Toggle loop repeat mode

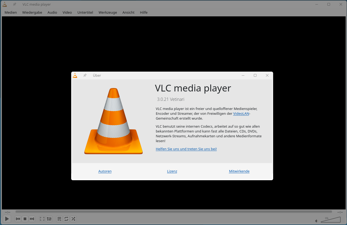(66, 219)
